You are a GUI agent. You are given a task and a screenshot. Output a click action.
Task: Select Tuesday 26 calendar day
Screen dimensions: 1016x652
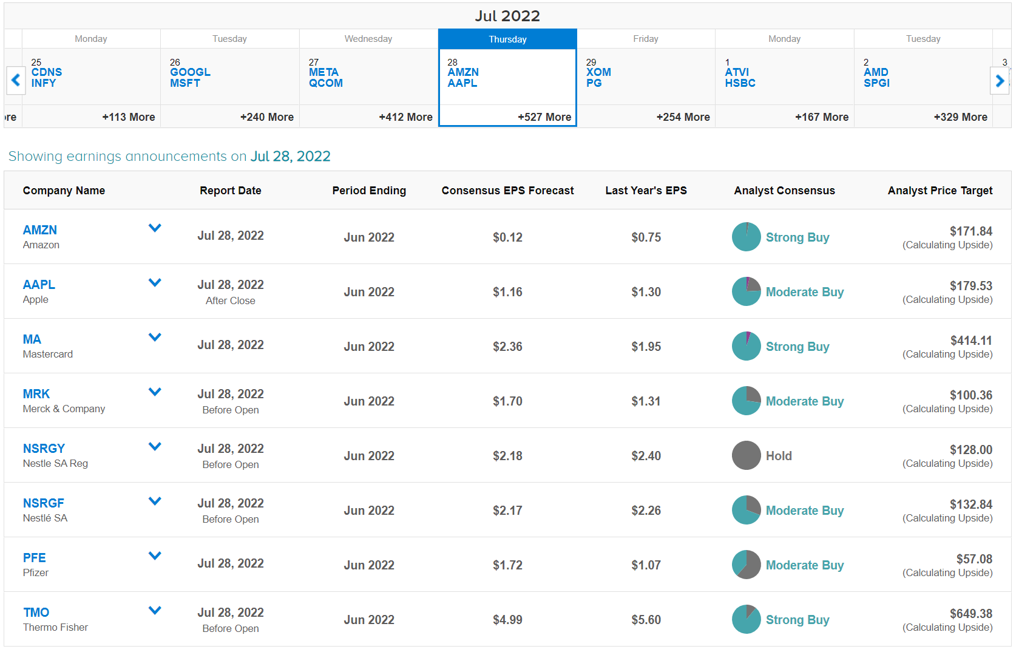click(230, 78)
